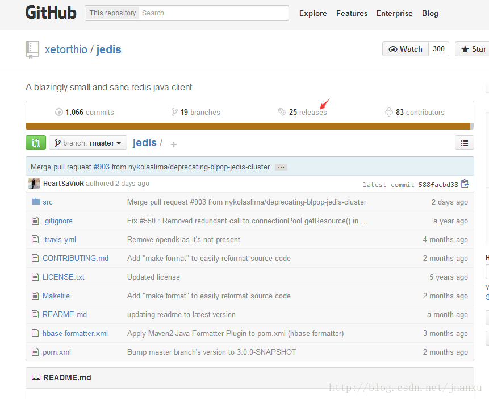Expand the commit message ellipsis

pyautogui.click(x=281, y=167)
